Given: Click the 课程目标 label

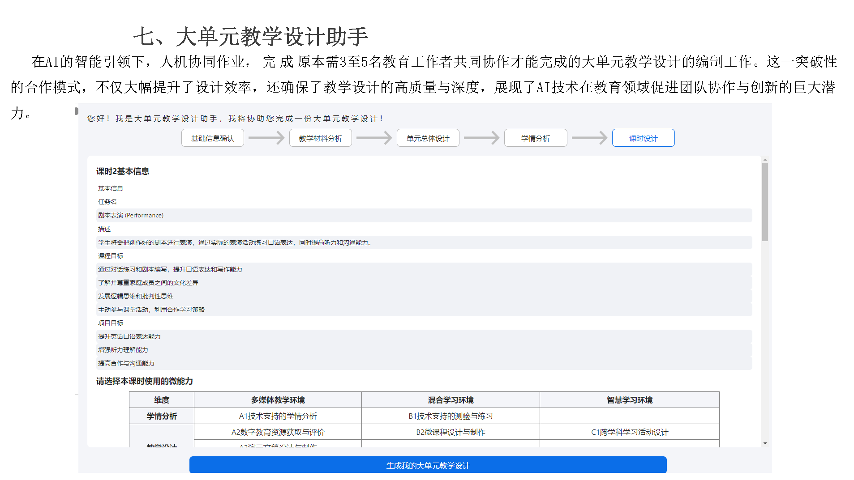Looking at the screenshot, I should [x=110, y=256].
